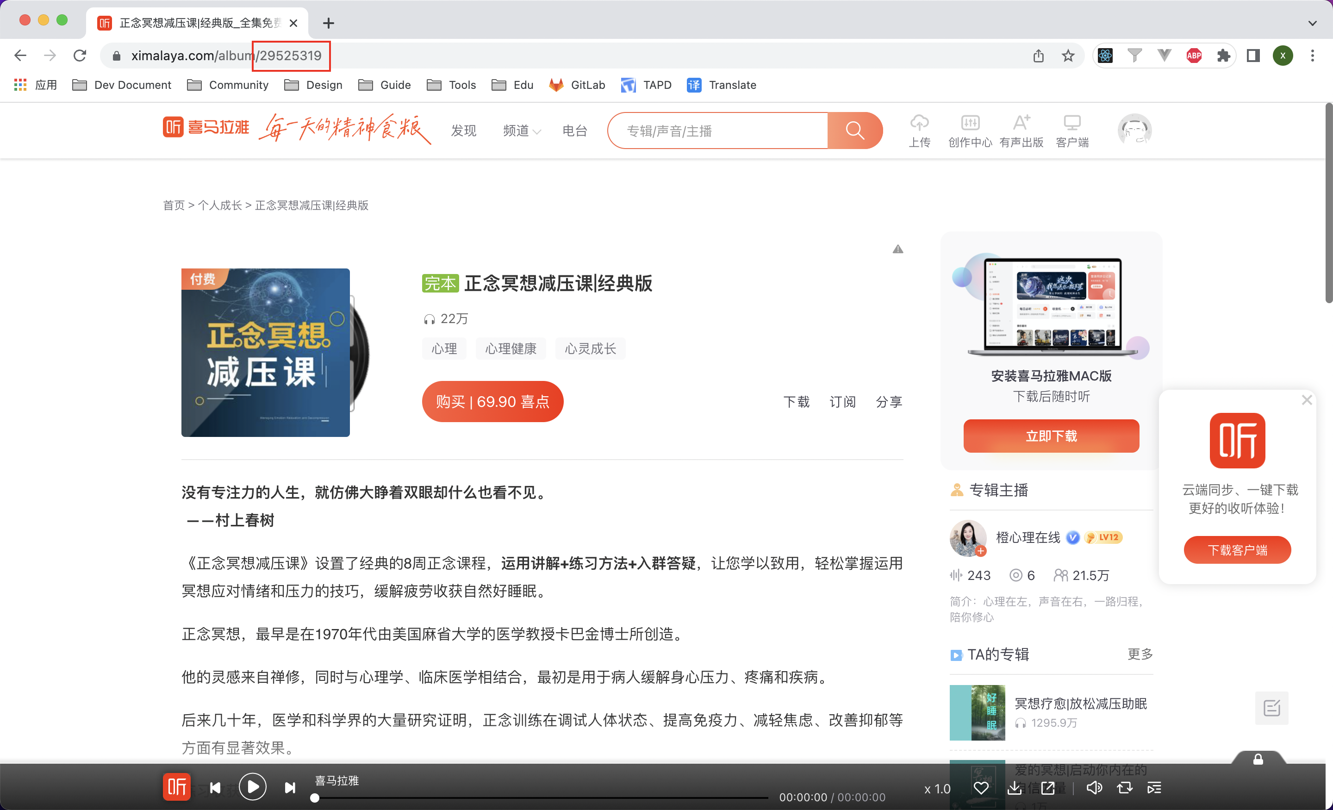1333x810 pixels.
Task: Click the orange search magnifier button
Action: coord(854,131)
